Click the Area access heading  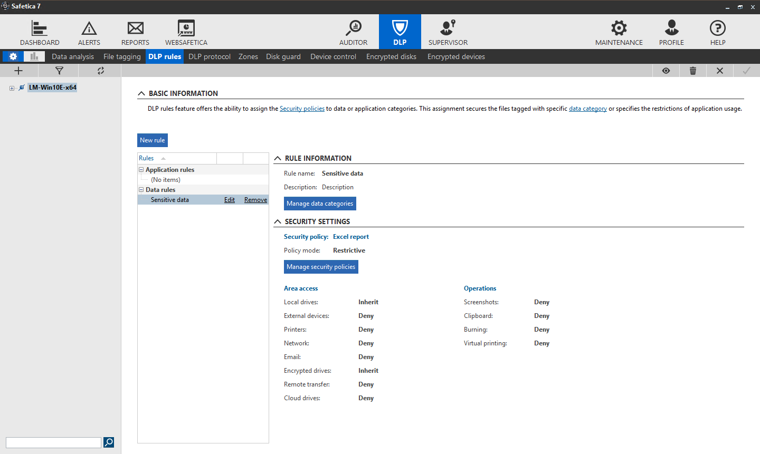[x=301, y=288]
